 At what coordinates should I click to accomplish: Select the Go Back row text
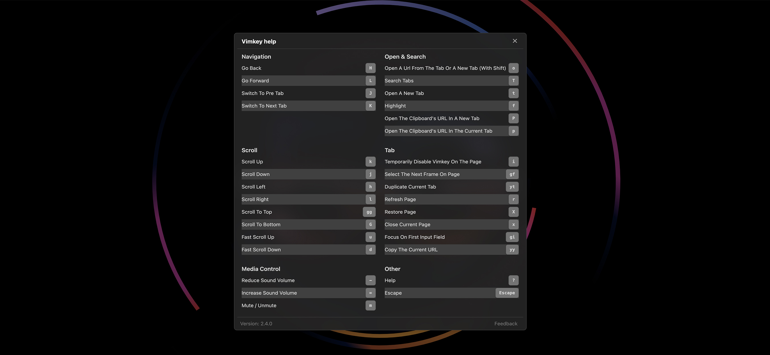pyautogui.click(x=252, y=68)
